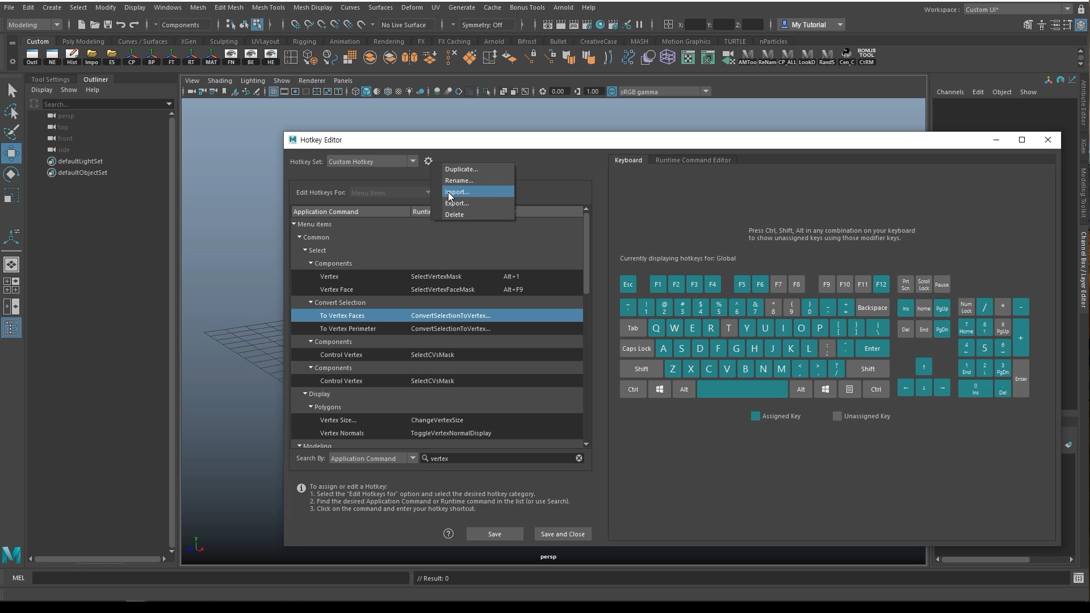Open the Hotkey Set Custom Hotkey dropdown
1090x613 pixels.
[372, 162]
